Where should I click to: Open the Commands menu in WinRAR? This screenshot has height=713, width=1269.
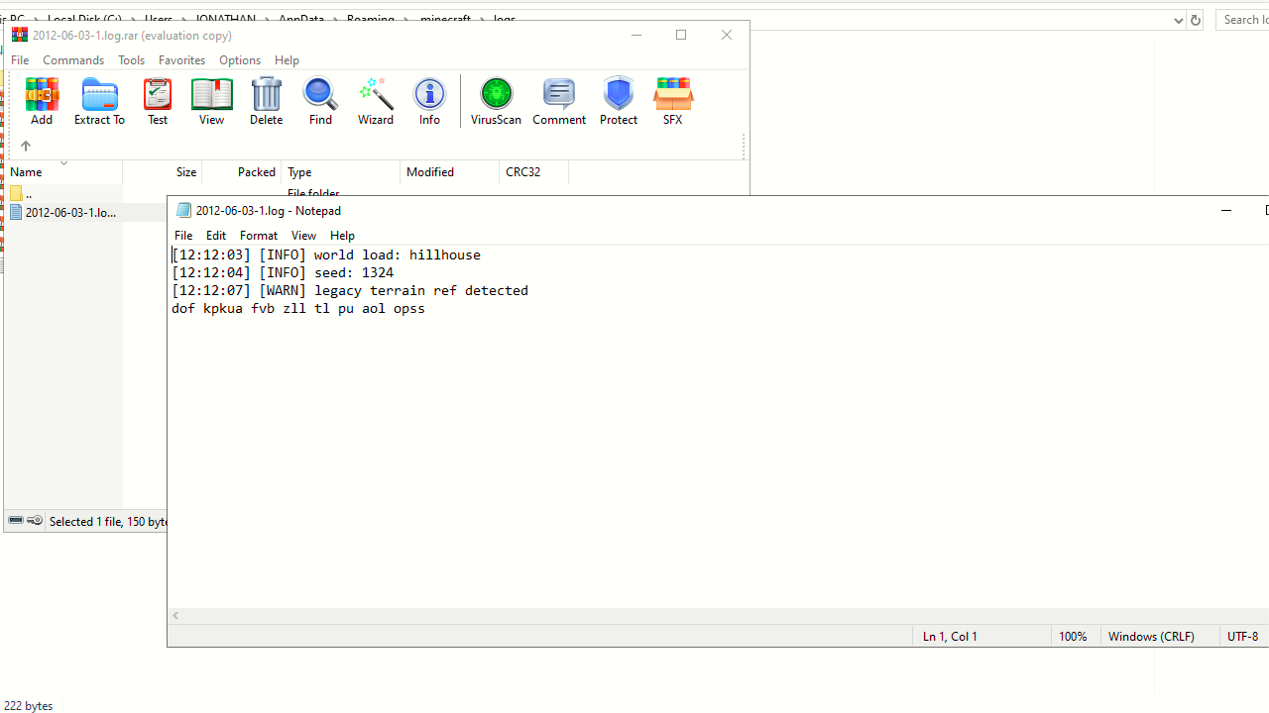tap(73, 60)
